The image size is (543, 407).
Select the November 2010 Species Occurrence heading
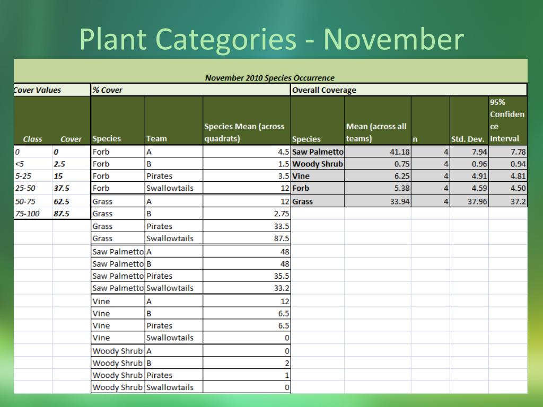click(x=270, y=78)
